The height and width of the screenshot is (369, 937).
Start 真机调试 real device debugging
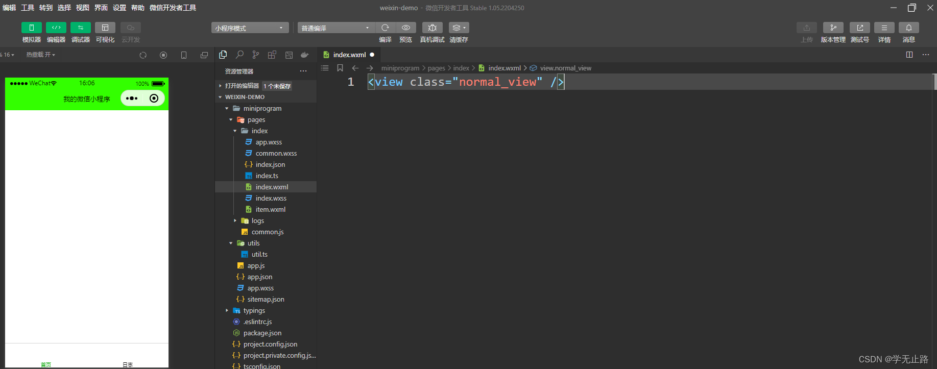433,28
